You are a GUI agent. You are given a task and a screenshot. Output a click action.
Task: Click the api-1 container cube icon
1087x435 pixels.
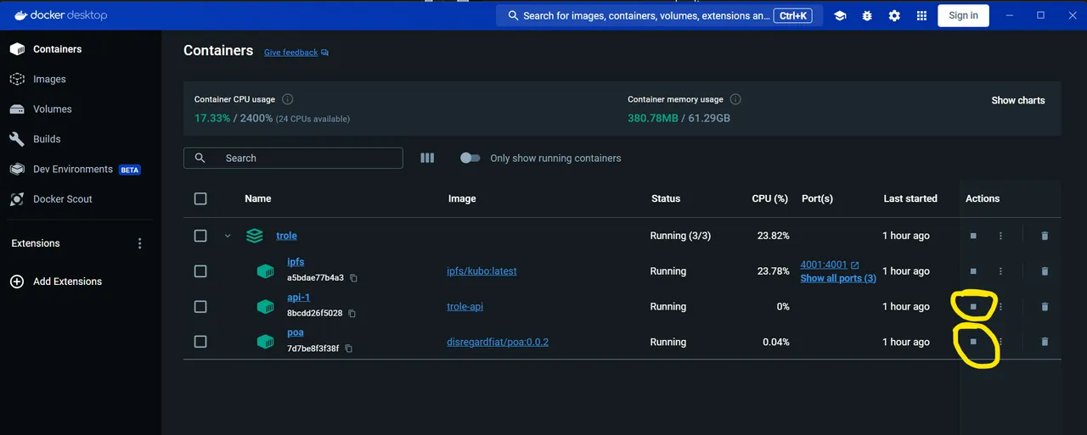265,306
